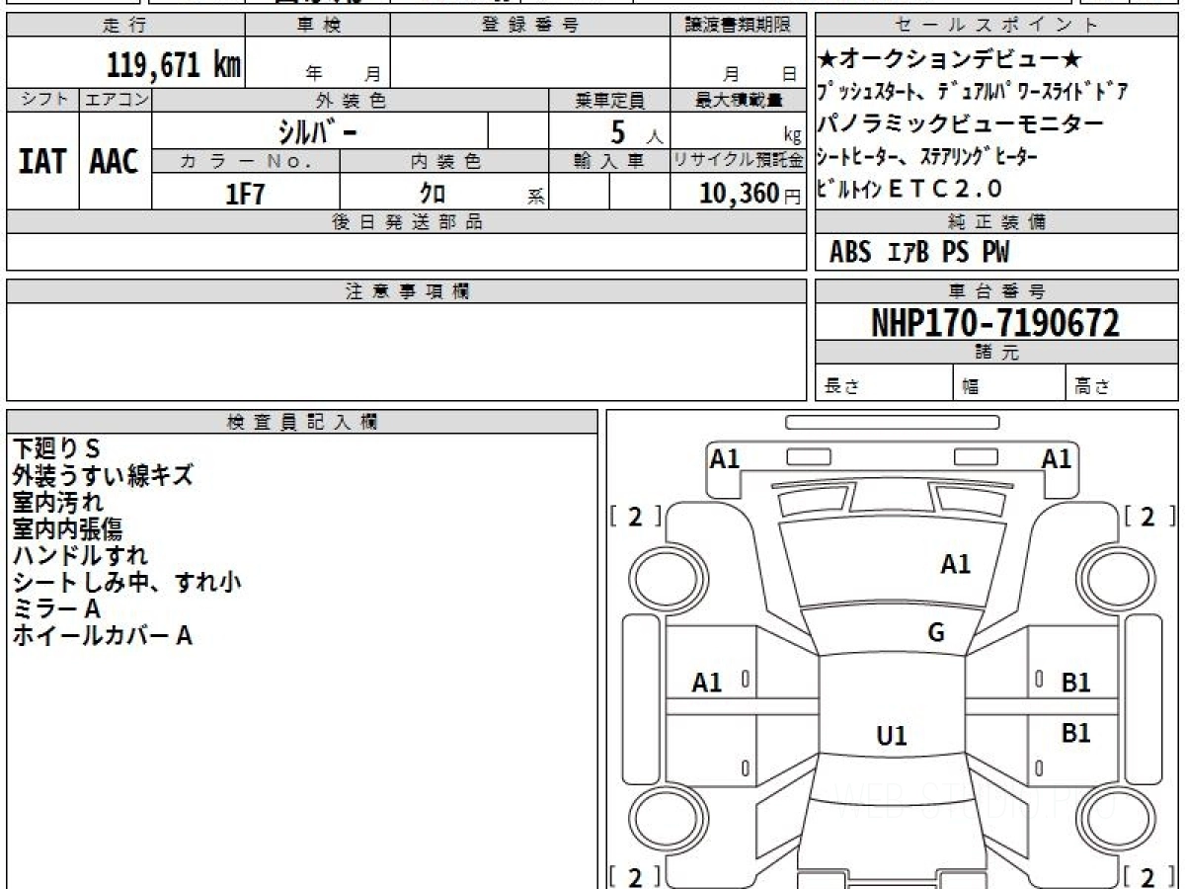Select the 走行 header cell
Viewport: 1185px width, 889px height.
coord(124,26)
